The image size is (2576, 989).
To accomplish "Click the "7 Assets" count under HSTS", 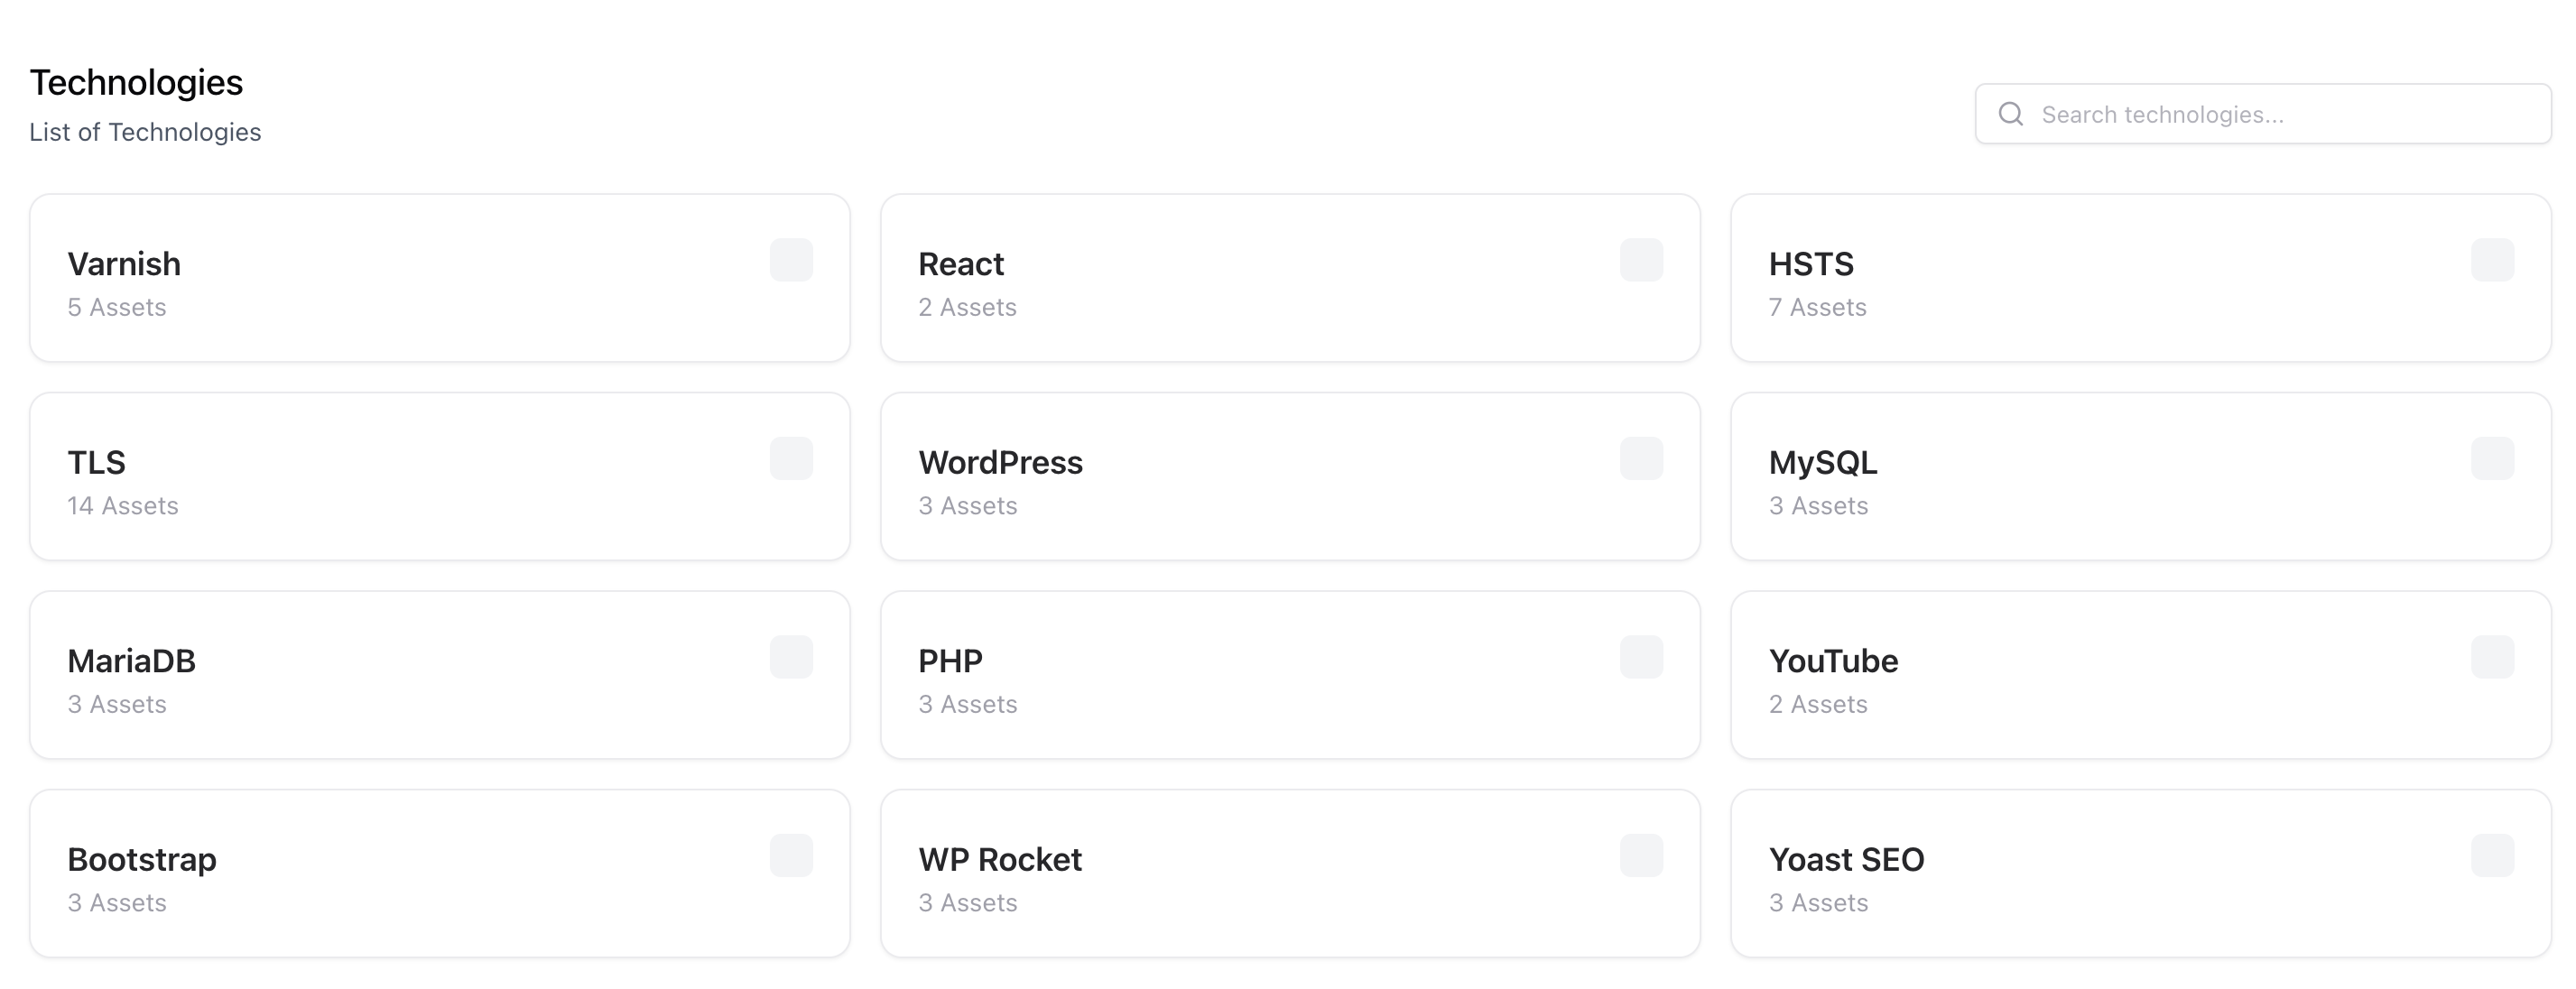I will (x=1817, y=307).
